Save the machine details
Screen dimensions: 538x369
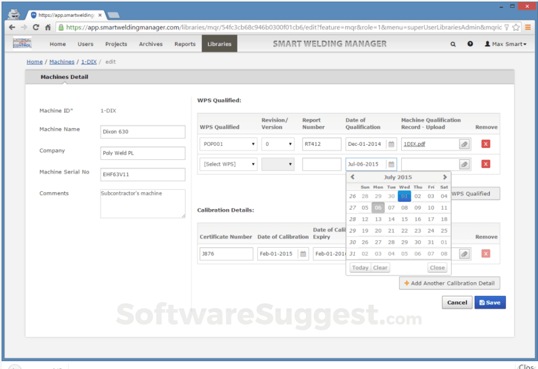(490, 302)
